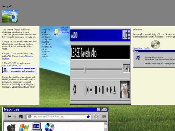Click the setup computer icon in Setup dialog
This screenshot has height=131, width=175.
(138, 58)
